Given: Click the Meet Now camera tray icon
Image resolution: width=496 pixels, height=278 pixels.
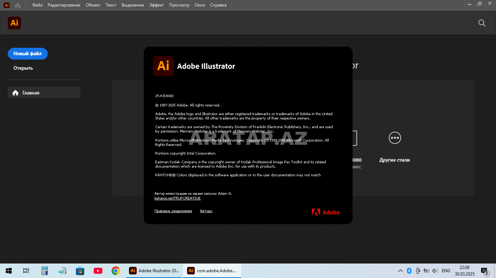Looking at the screenshot, I should click(418, 270).
